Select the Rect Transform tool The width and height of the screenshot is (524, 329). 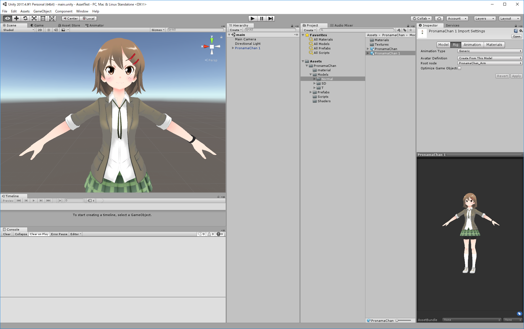click(x=43, y=19)
